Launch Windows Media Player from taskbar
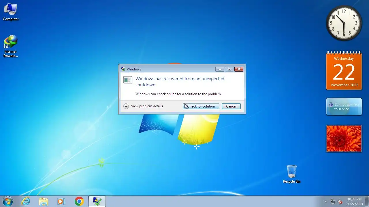The width and height of the screenshot is (369, 207). pyautogui.click(x=61, y=201)
